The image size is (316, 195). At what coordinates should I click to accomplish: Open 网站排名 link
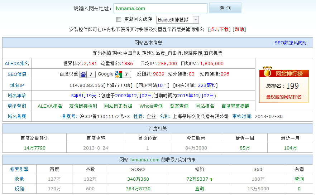[x=205, y=106]
